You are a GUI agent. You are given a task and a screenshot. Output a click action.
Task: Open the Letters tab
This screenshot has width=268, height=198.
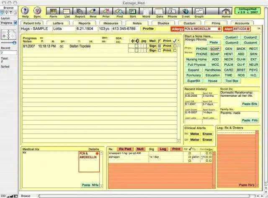pos(58,23)
